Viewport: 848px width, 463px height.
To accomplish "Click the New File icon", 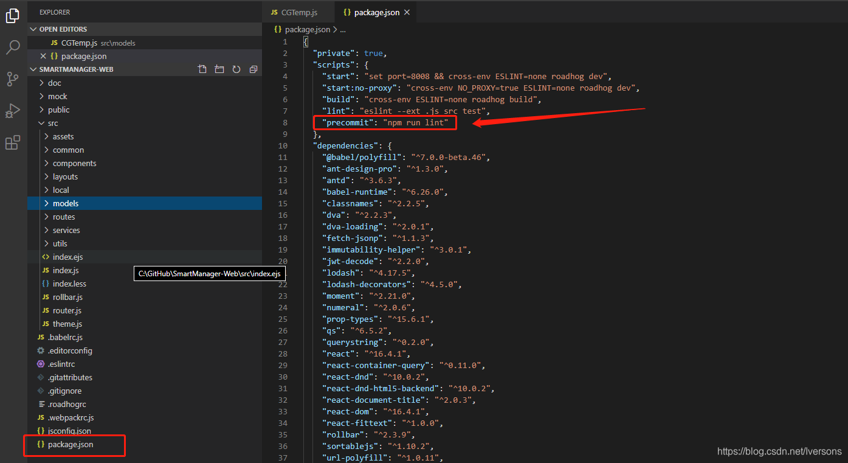I will [202, 69].
